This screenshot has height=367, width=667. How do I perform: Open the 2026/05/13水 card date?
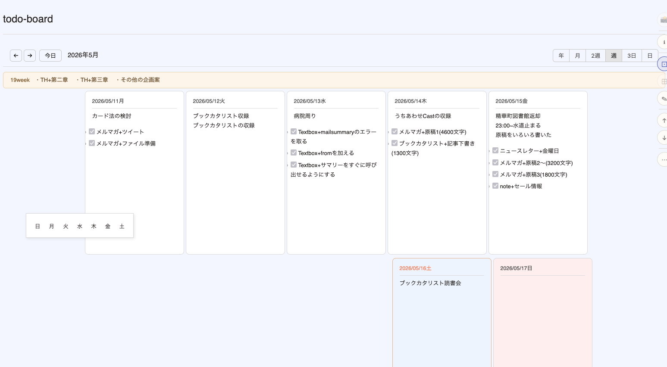click(x=310, y=101)
